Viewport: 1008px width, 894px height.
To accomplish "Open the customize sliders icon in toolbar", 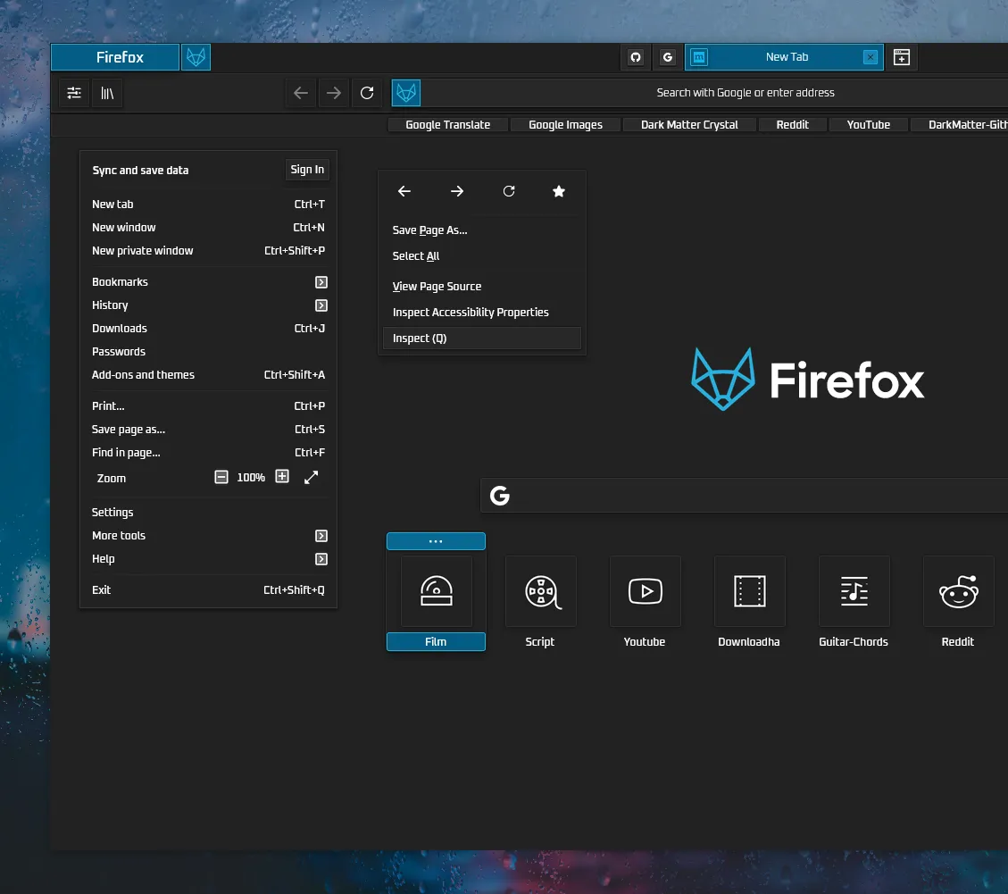I will coord(74,93).
